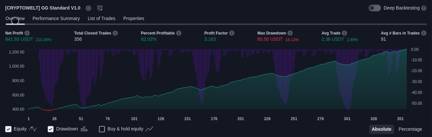Click the strategy name GG Standard V1.0
This screenshot has height=137, width=432.
click(43, 8)
